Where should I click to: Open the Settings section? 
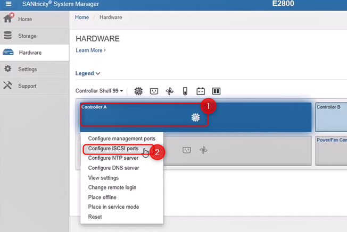click(35, 69)
